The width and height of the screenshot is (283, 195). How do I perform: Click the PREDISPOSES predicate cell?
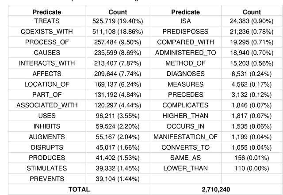185,32
